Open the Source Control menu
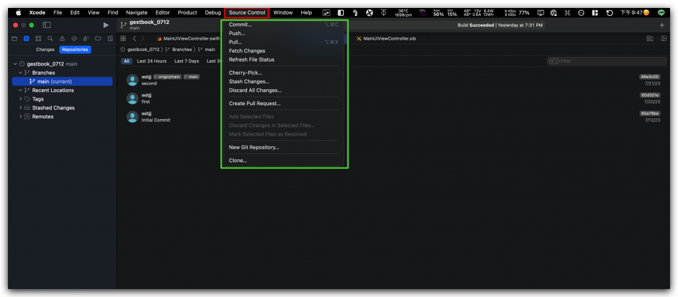The image size is (678, 297). (x=247, y=13)
